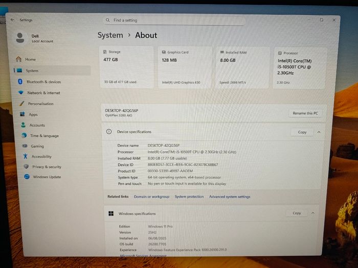This screenshot has height=268, width=358.
Task: Click the Accessibility figure icon
Action: point(26,156)
